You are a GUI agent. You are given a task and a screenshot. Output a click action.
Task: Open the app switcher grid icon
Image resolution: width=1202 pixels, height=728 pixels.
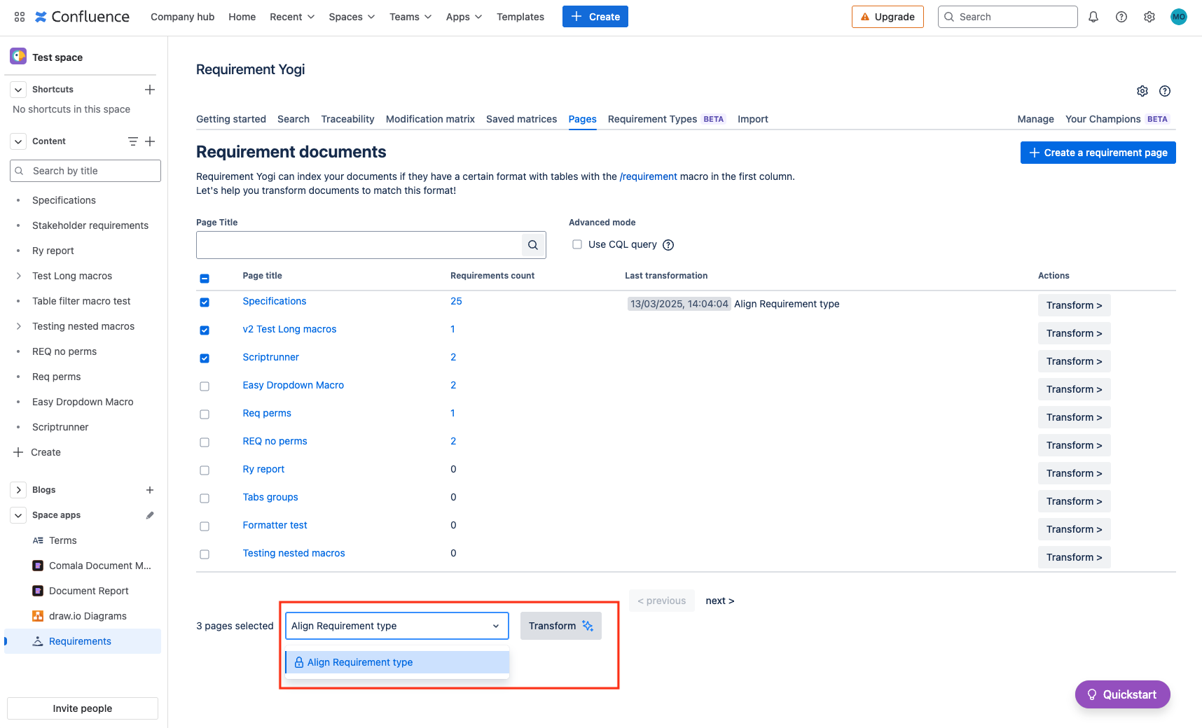(x=20, y=17)
